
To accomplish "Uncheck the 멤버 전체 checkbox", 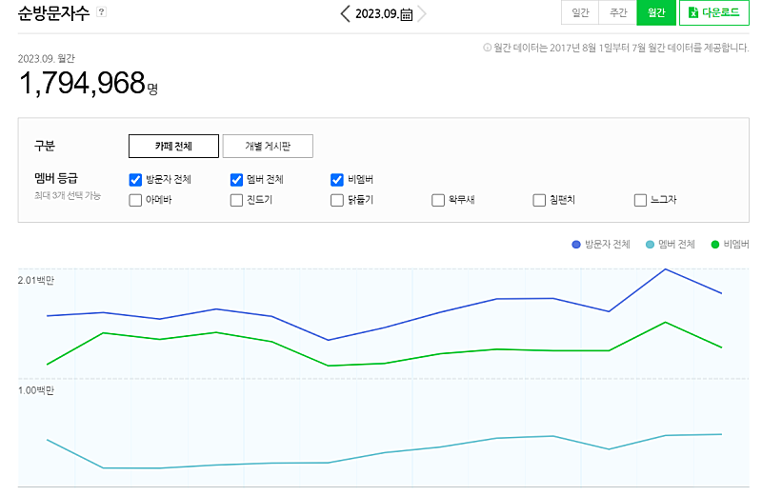I will pos(237,179).
